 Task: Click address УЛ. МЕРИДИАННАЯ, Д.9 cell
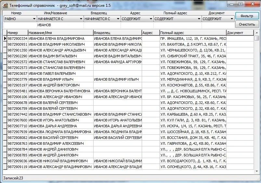(x=193, y=79)
